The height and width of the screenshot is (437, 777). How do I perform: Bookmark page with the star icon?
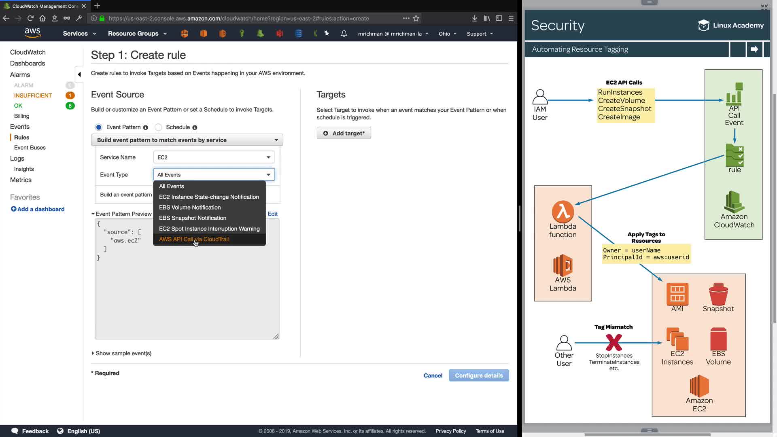416,18
